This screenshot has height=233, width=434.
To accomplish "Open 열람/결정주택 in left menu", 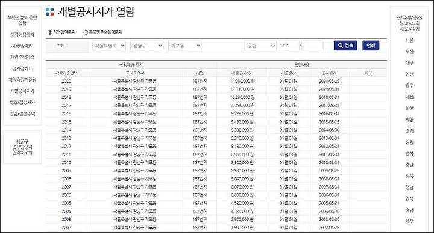I will [x=22, y=114].
